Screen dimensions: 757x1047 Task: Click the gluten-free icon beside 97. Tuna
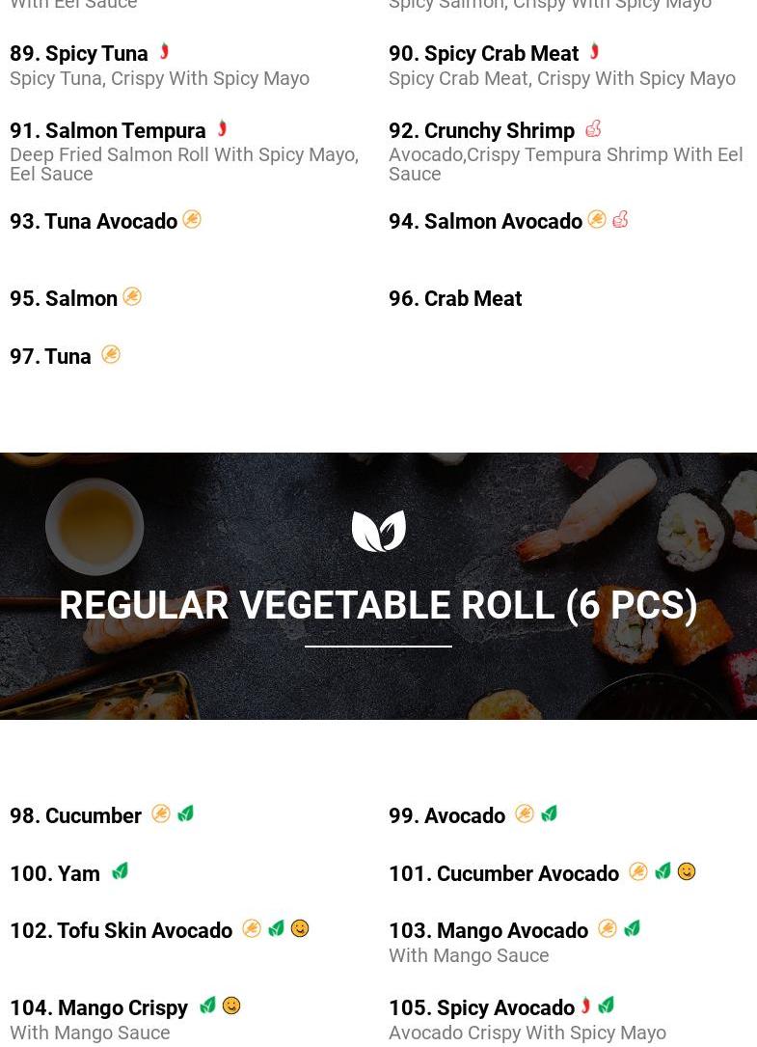[111, 354]
